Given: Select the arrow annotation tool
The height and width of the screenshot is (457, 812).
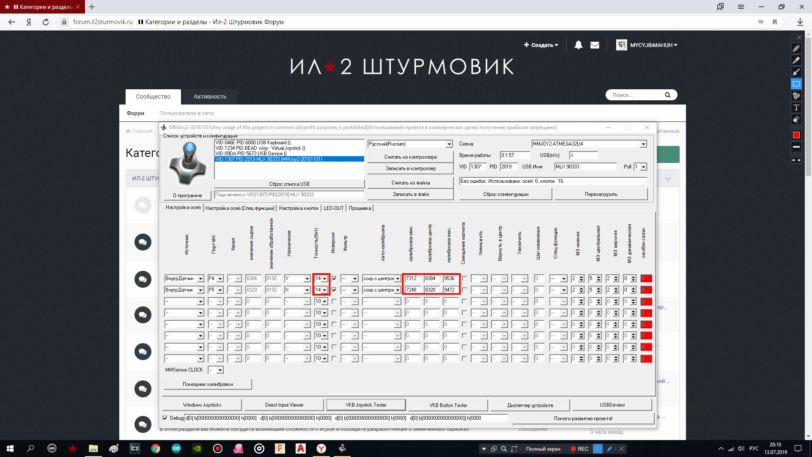Looking at the screenshot, I should coord(796,72).
